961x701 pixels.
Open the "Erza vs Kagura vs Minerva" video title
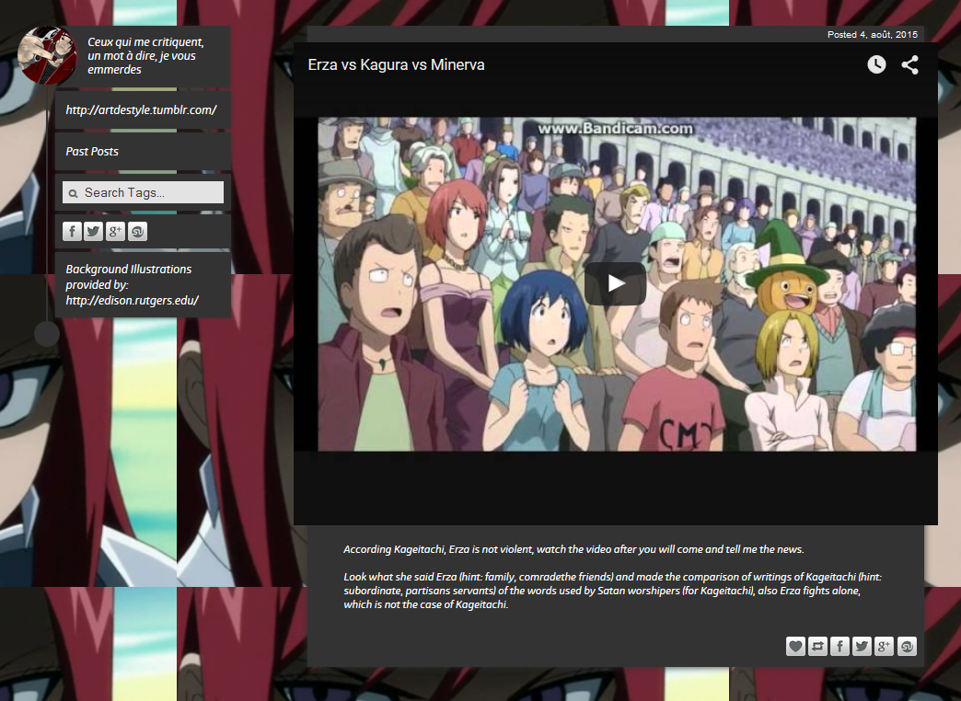coord(396,64)
